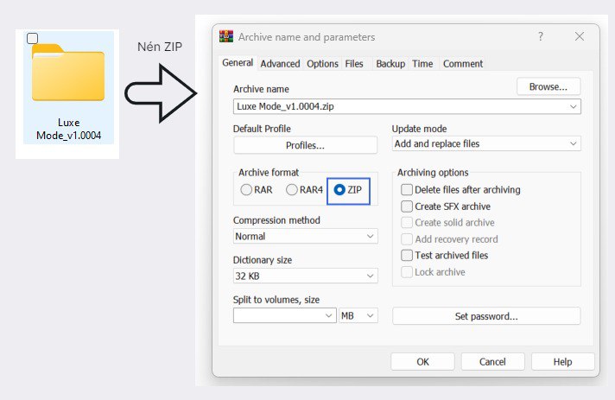Choose the RAR archive format
615x400 pixels.
pos(247,189)
